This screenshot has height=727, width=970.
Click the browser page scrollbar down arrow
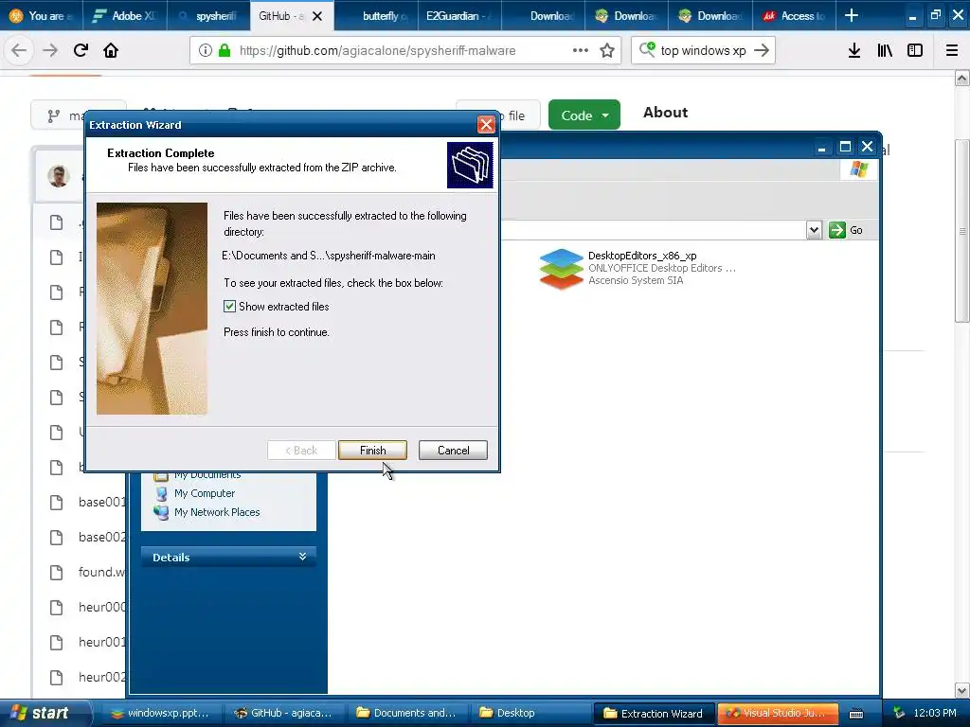point(961,690)
